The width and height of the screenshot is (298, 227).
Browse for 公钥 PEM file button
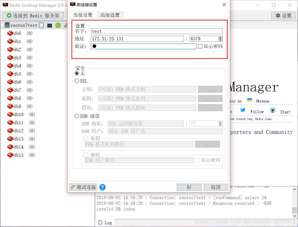[210, 89]
